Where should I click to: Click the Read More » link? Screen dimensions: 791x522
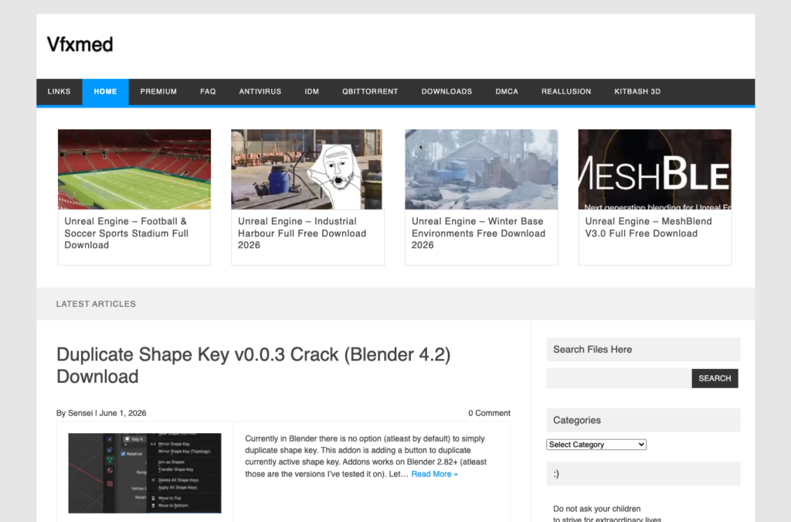(434, 474)
